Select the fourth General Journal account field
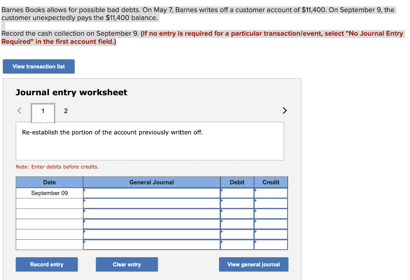Image resolution: width=410 pixels, height=280 pixels. (152, 224)
